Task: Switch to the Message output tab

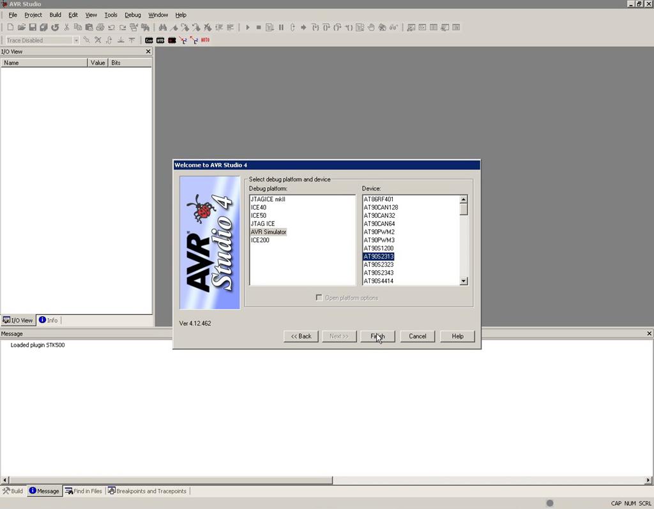Action: pyautogui.click(x=45, y=491)
